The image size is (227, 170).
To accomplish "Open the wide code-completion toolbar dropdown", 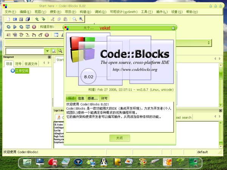I will click(208, 43).
